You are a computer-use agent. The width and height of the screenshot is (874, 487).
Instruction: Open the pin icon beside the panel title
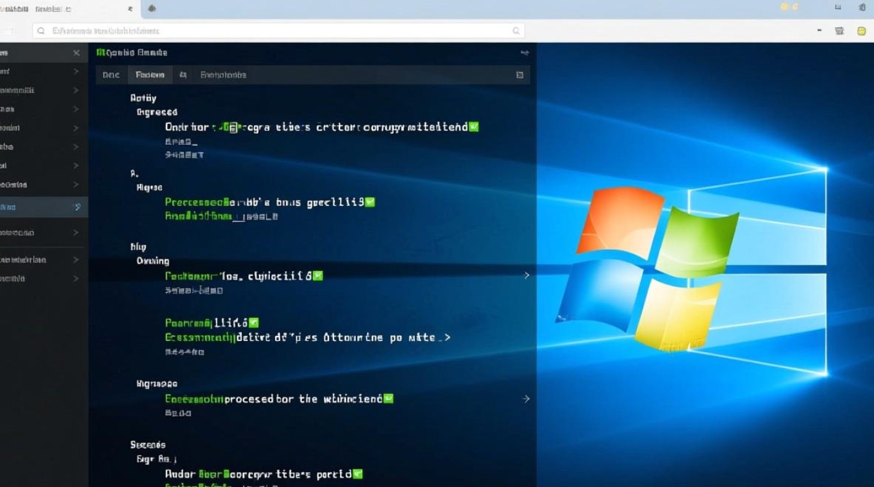click(x=525, y=52)
